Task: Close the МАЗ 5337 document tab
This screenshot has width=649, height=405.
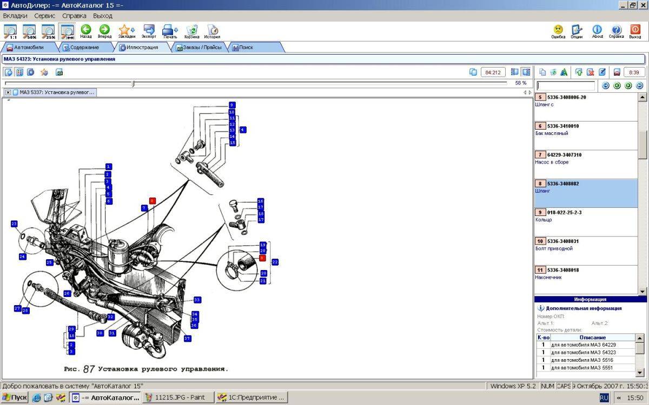Action: pos(8,92)
